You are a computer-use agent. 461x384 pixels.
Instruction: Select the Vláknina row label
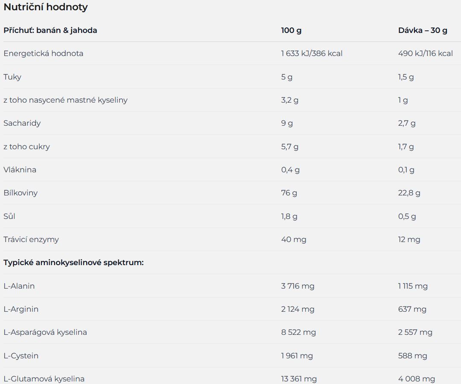pyautogui.click(x=20, y=170)
